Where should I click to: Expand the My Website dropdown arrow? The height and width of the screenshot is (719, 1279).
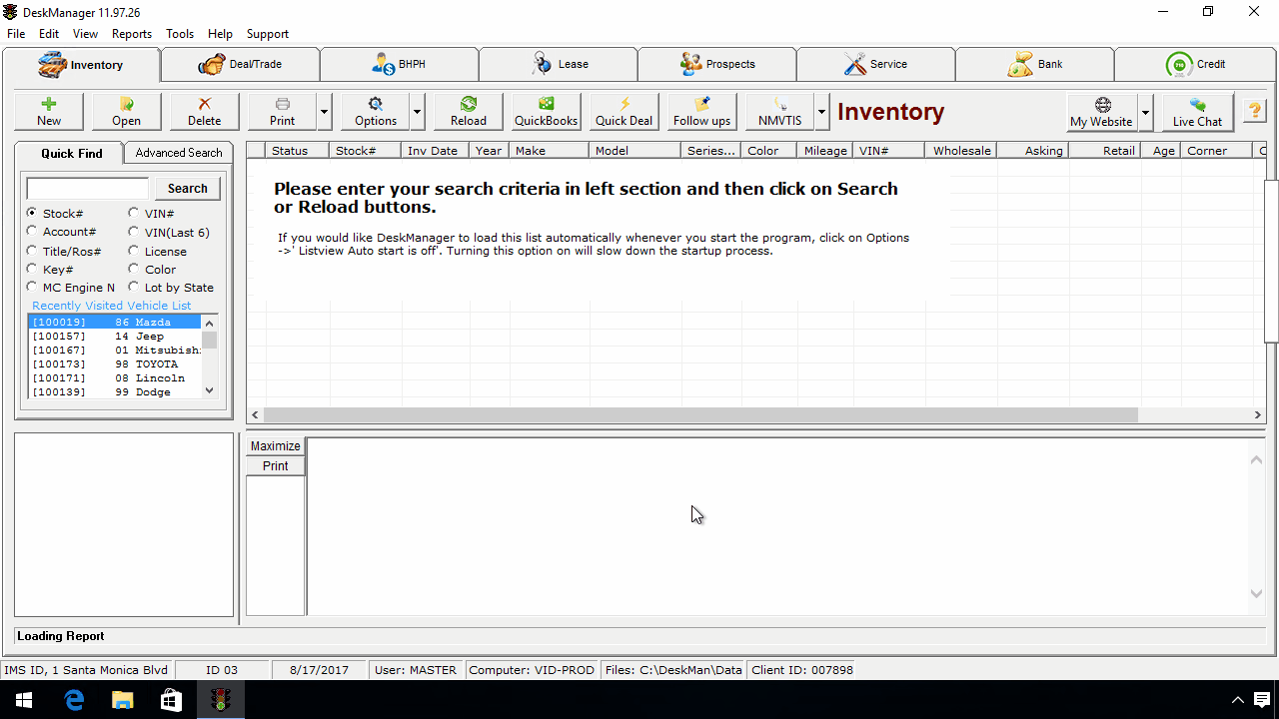click(x=1146, y=112)
